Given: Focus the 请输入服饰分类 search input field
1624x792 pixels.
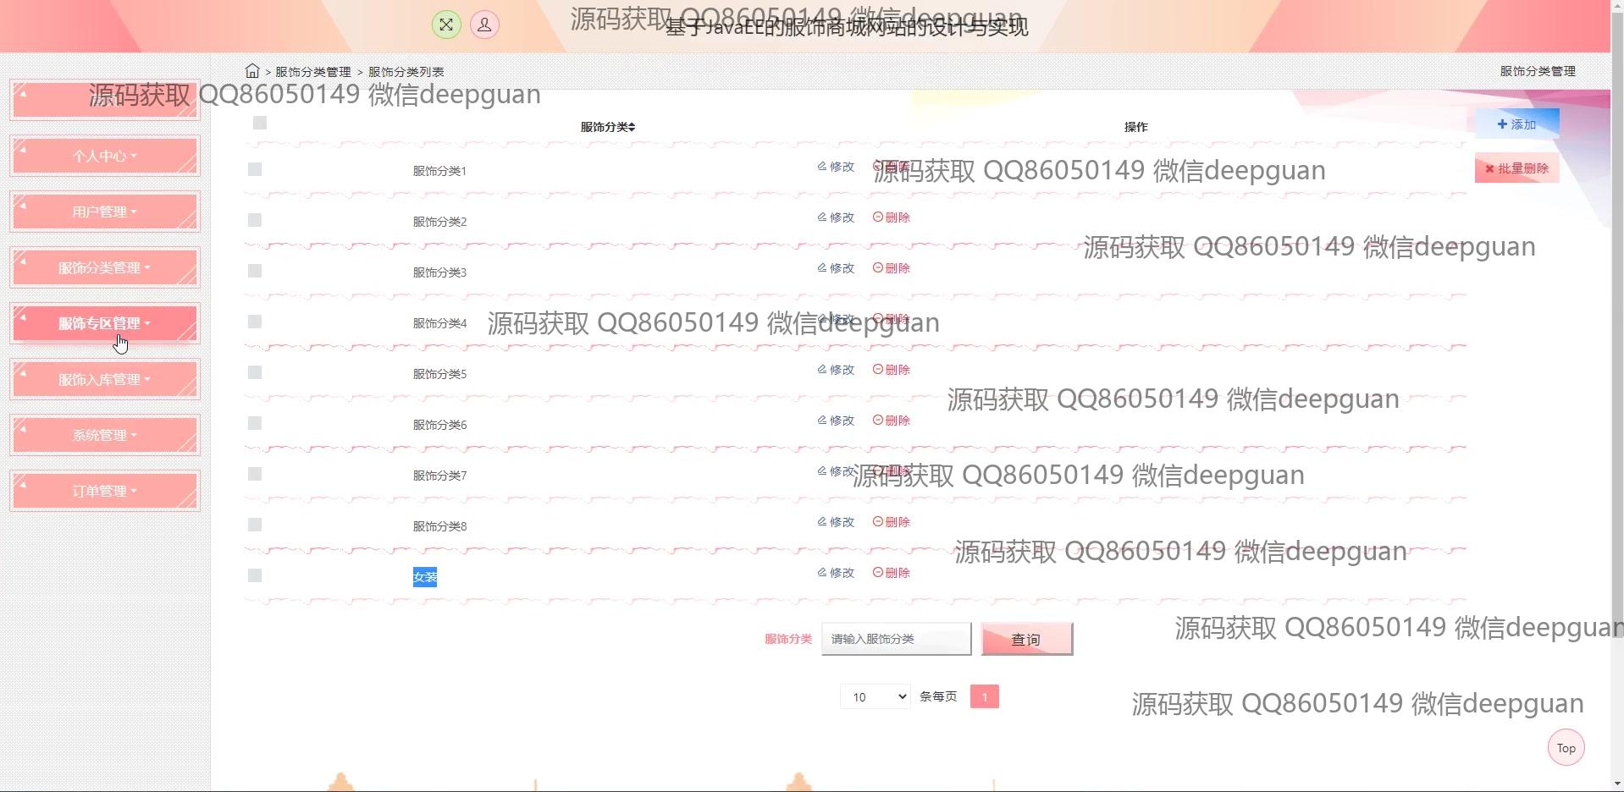Looking at the screenshot, I should [896, 639].
